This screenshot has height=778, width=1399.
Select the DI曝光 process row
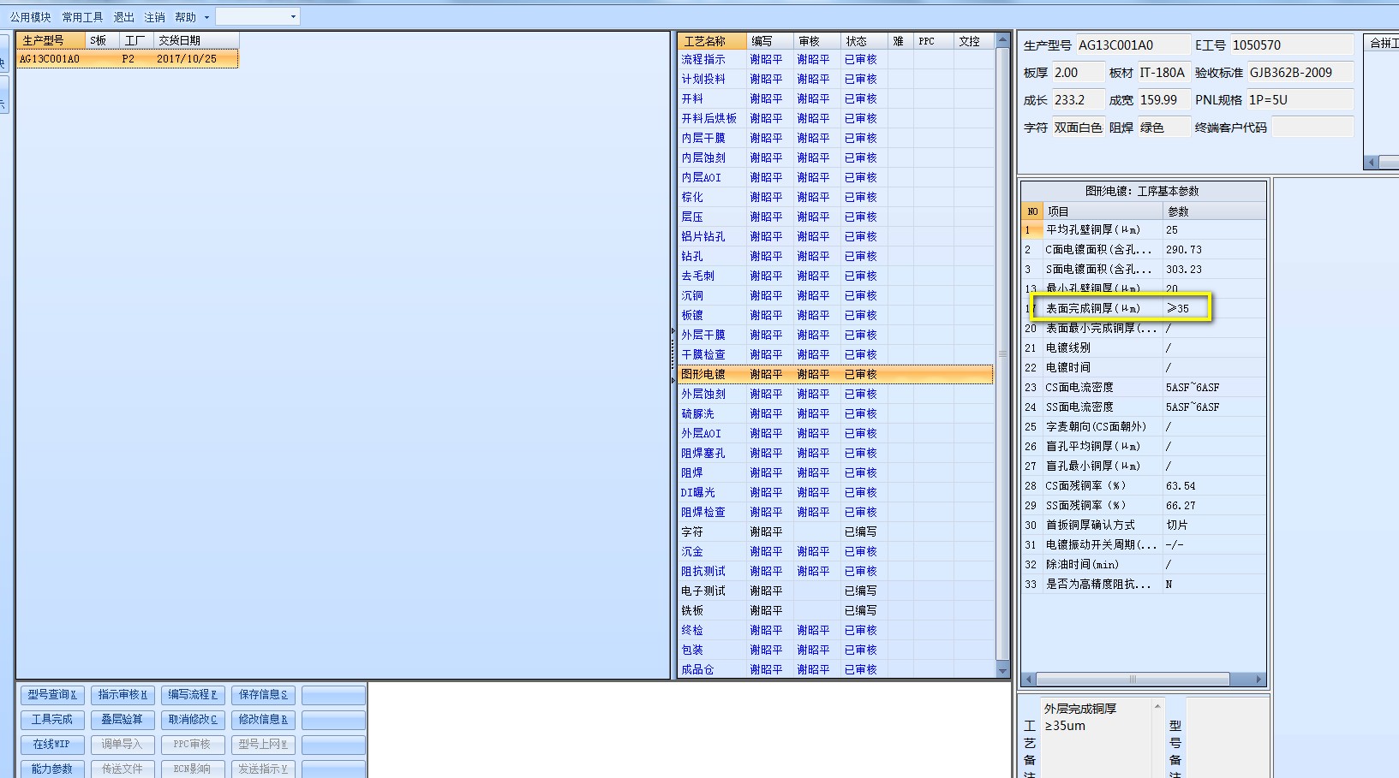(x=835, y=493)
